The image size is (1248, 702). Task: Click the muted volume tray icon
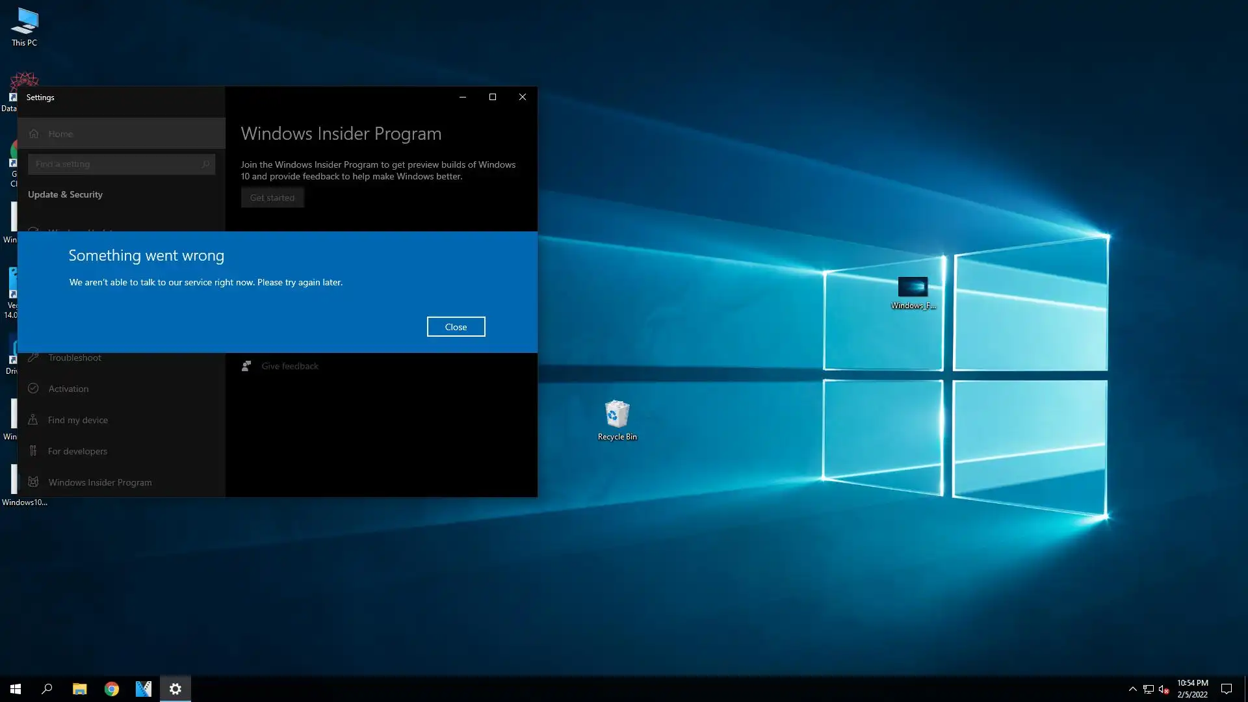[1163, 689]
